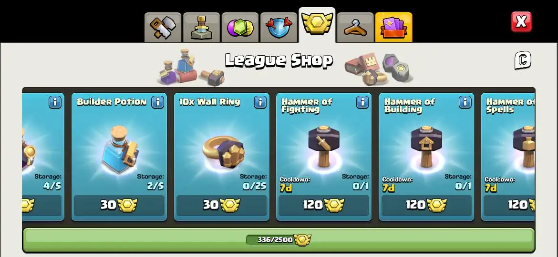
Task: Open Hammer of Fighting info icon
Action: coord(362,102)
